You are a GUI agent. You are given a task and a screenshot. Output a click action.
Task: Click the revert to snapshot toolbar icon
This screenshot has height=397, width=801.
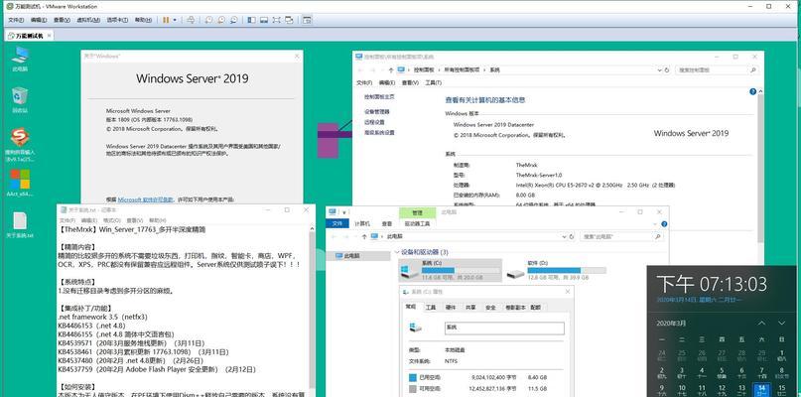pyautogui.click(x=220, y=20)
